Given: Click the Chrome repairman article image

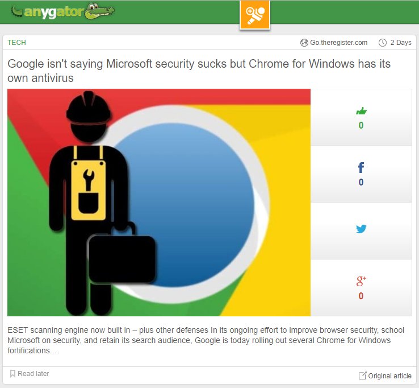Looking at the screenshot, I should point(159,203).
